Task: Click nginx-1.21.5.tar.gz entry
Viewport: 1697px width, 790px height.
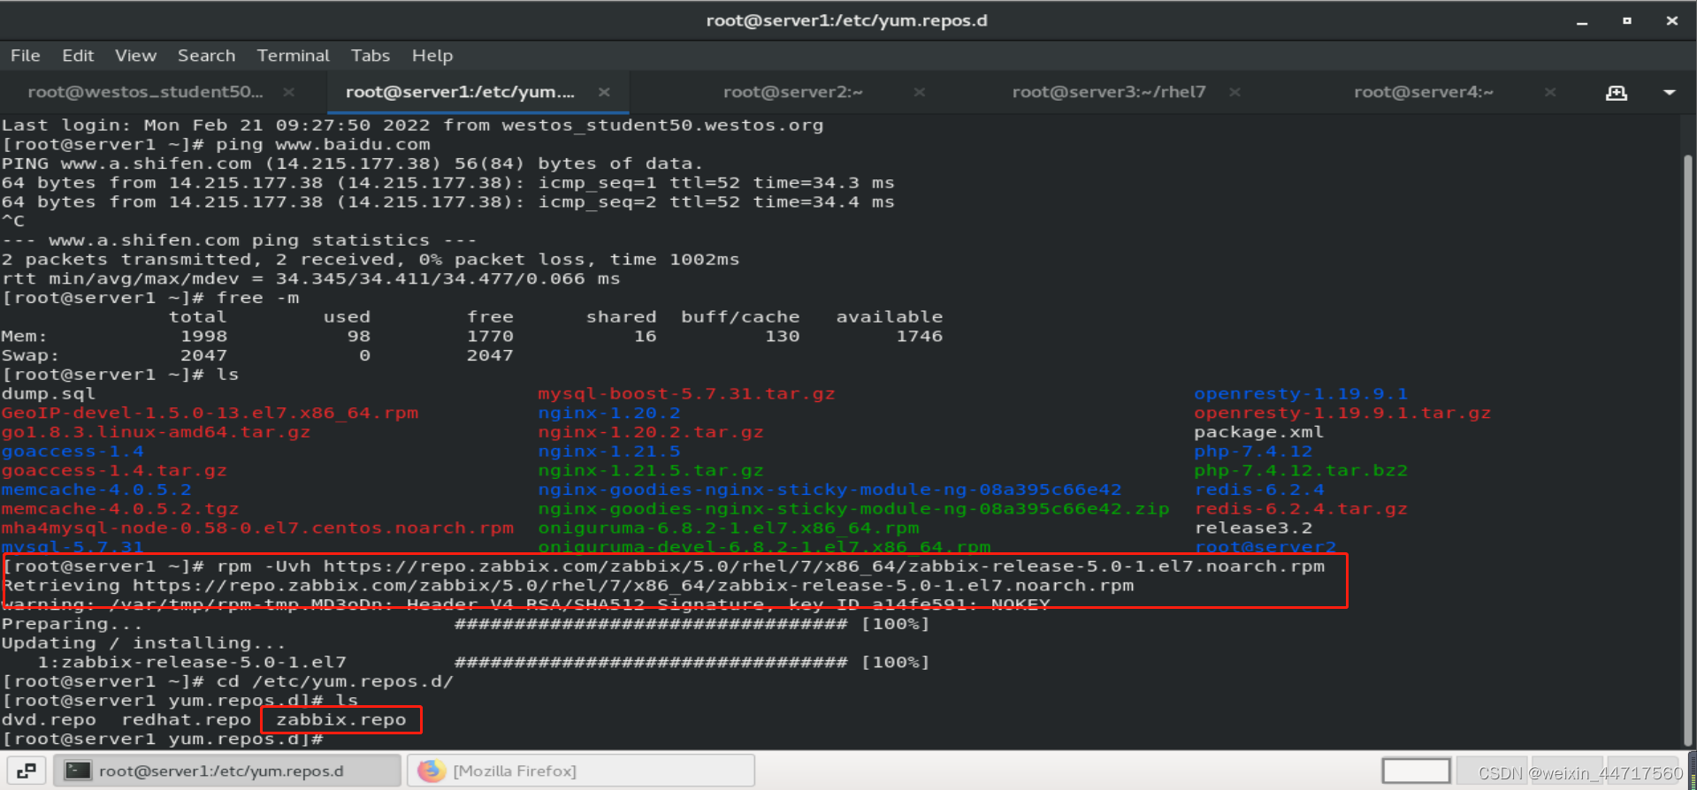Action: pos(651,471)
